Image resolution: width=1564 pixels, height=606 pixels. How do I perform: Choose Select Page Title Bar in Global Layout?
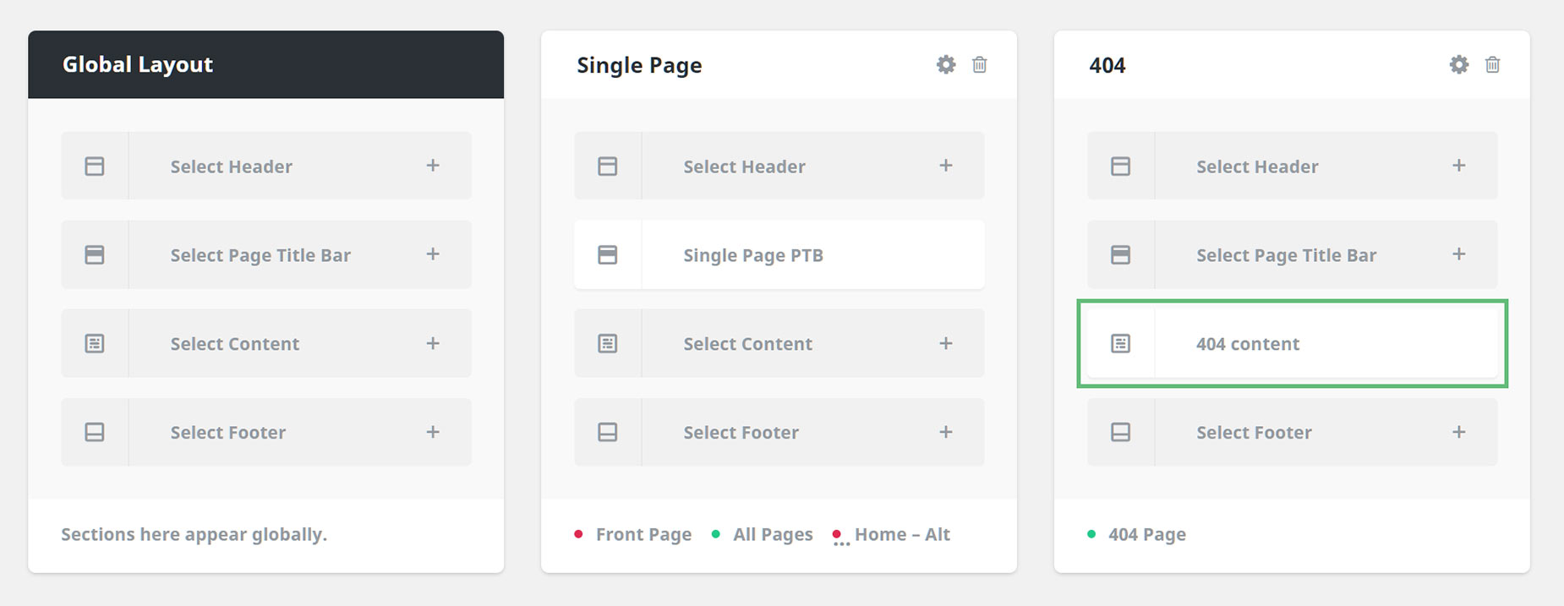[x=266, y=254]
